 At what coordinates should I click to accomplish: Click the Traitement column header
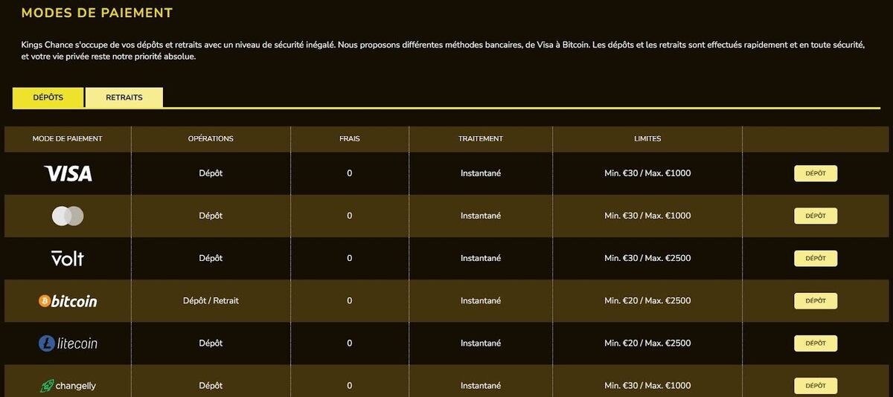pyautogui.click(x=480, y=139)
